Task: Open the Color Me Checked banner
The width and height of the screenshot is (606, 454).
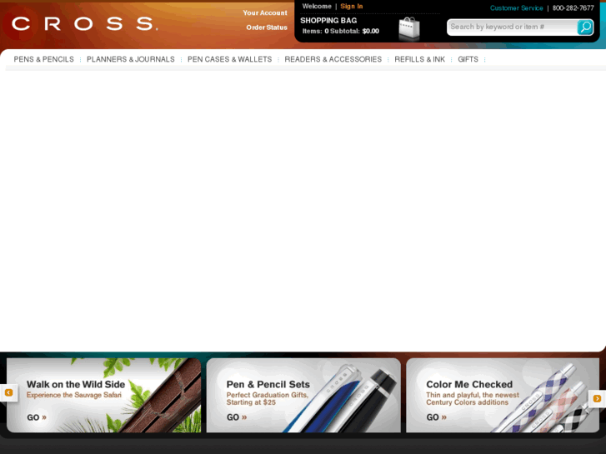Action: (x=503, y=395)
